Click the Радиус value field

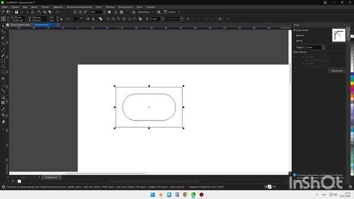click(x=314, y=48)
